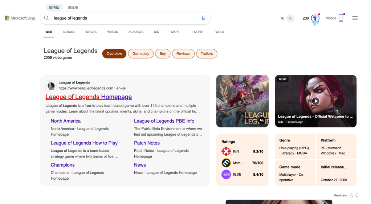Play the Official Welcome video
The height and width of the screenshot is (204, 371).
tap(315, 101)
